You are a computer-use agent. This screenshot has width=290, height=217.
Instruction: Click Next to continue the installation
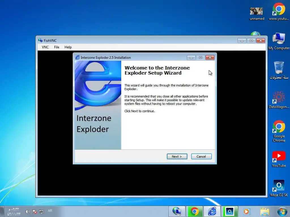[177, 157]
